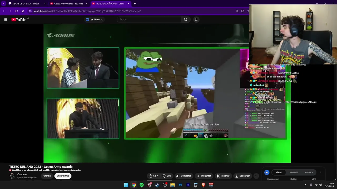Open the Coscu channel avatar
The width and height of the screenshot is (337, 189).
(12, 176)
